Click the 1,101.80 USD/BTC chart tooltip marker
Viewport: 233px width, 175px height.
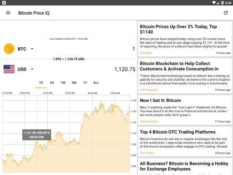(36, 135)
